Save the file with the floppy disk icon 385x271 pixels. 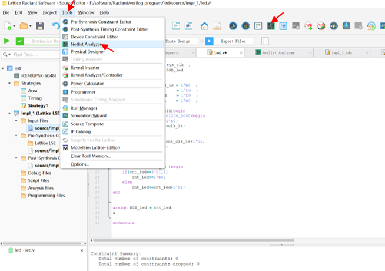coord(40,26)
